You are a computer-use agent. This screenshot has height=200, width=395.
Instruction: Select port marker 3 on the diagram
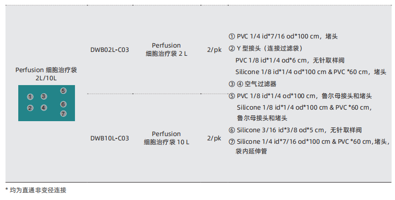[44, 96]
